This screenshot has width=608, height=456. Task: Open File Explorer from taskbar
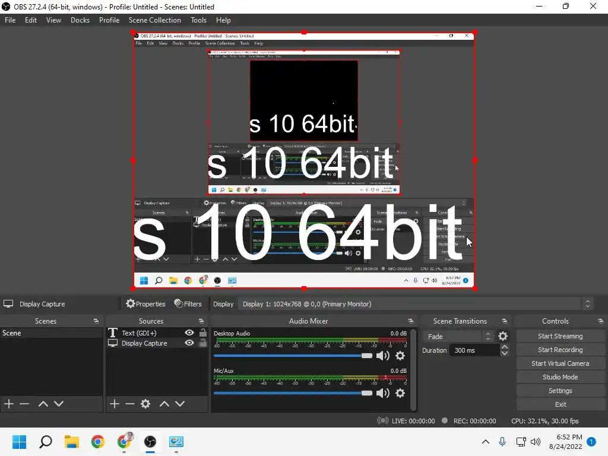(x=72, y=442)
